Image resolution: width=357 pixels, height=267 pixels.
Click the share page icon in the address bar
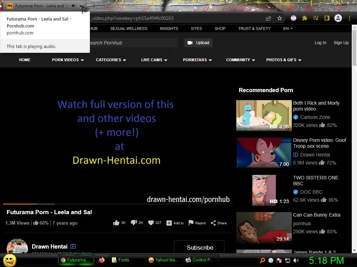(268, 18)
